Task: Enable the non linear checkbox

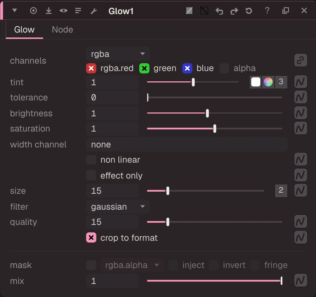Action: coord(91,160)
